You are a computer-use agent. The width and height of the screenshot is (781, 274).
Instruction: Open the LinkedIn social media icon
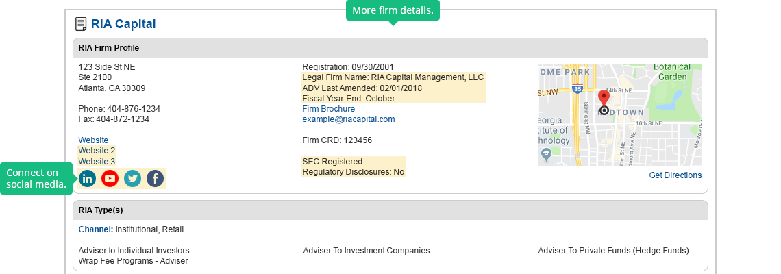(x=87, y=179)
